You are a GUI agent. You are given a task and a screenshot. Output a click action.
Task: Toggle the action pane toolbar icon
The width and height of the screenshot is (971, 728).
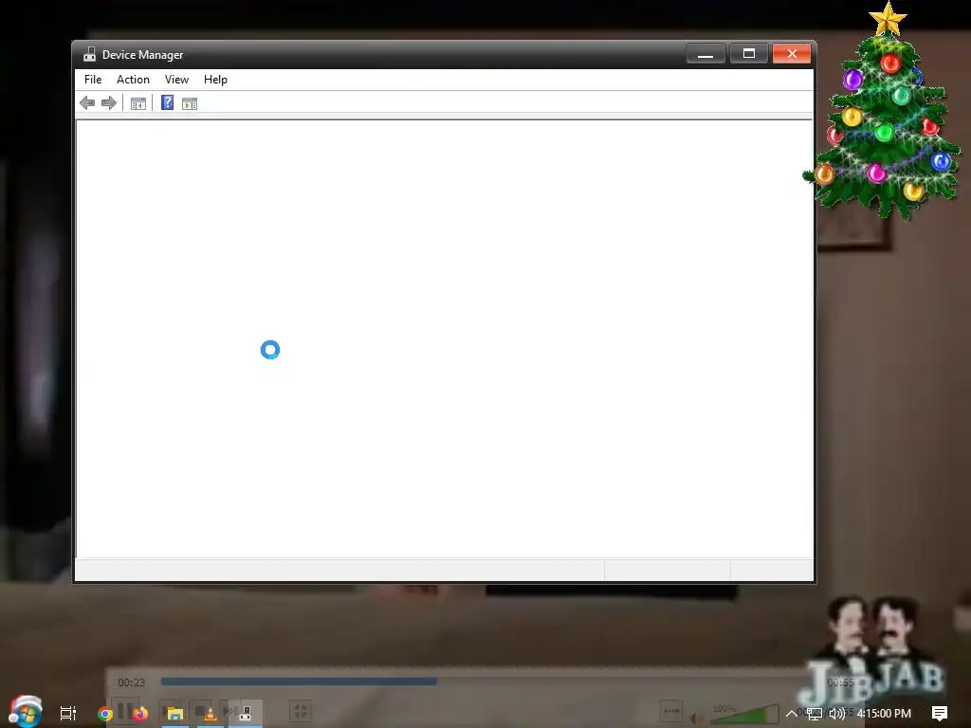tap(190, 103)
